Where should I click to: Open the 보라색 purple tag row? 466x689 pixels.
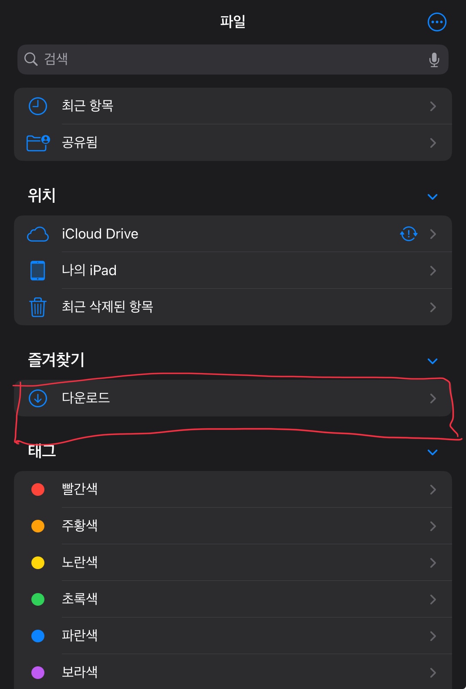tap(233, 672)
